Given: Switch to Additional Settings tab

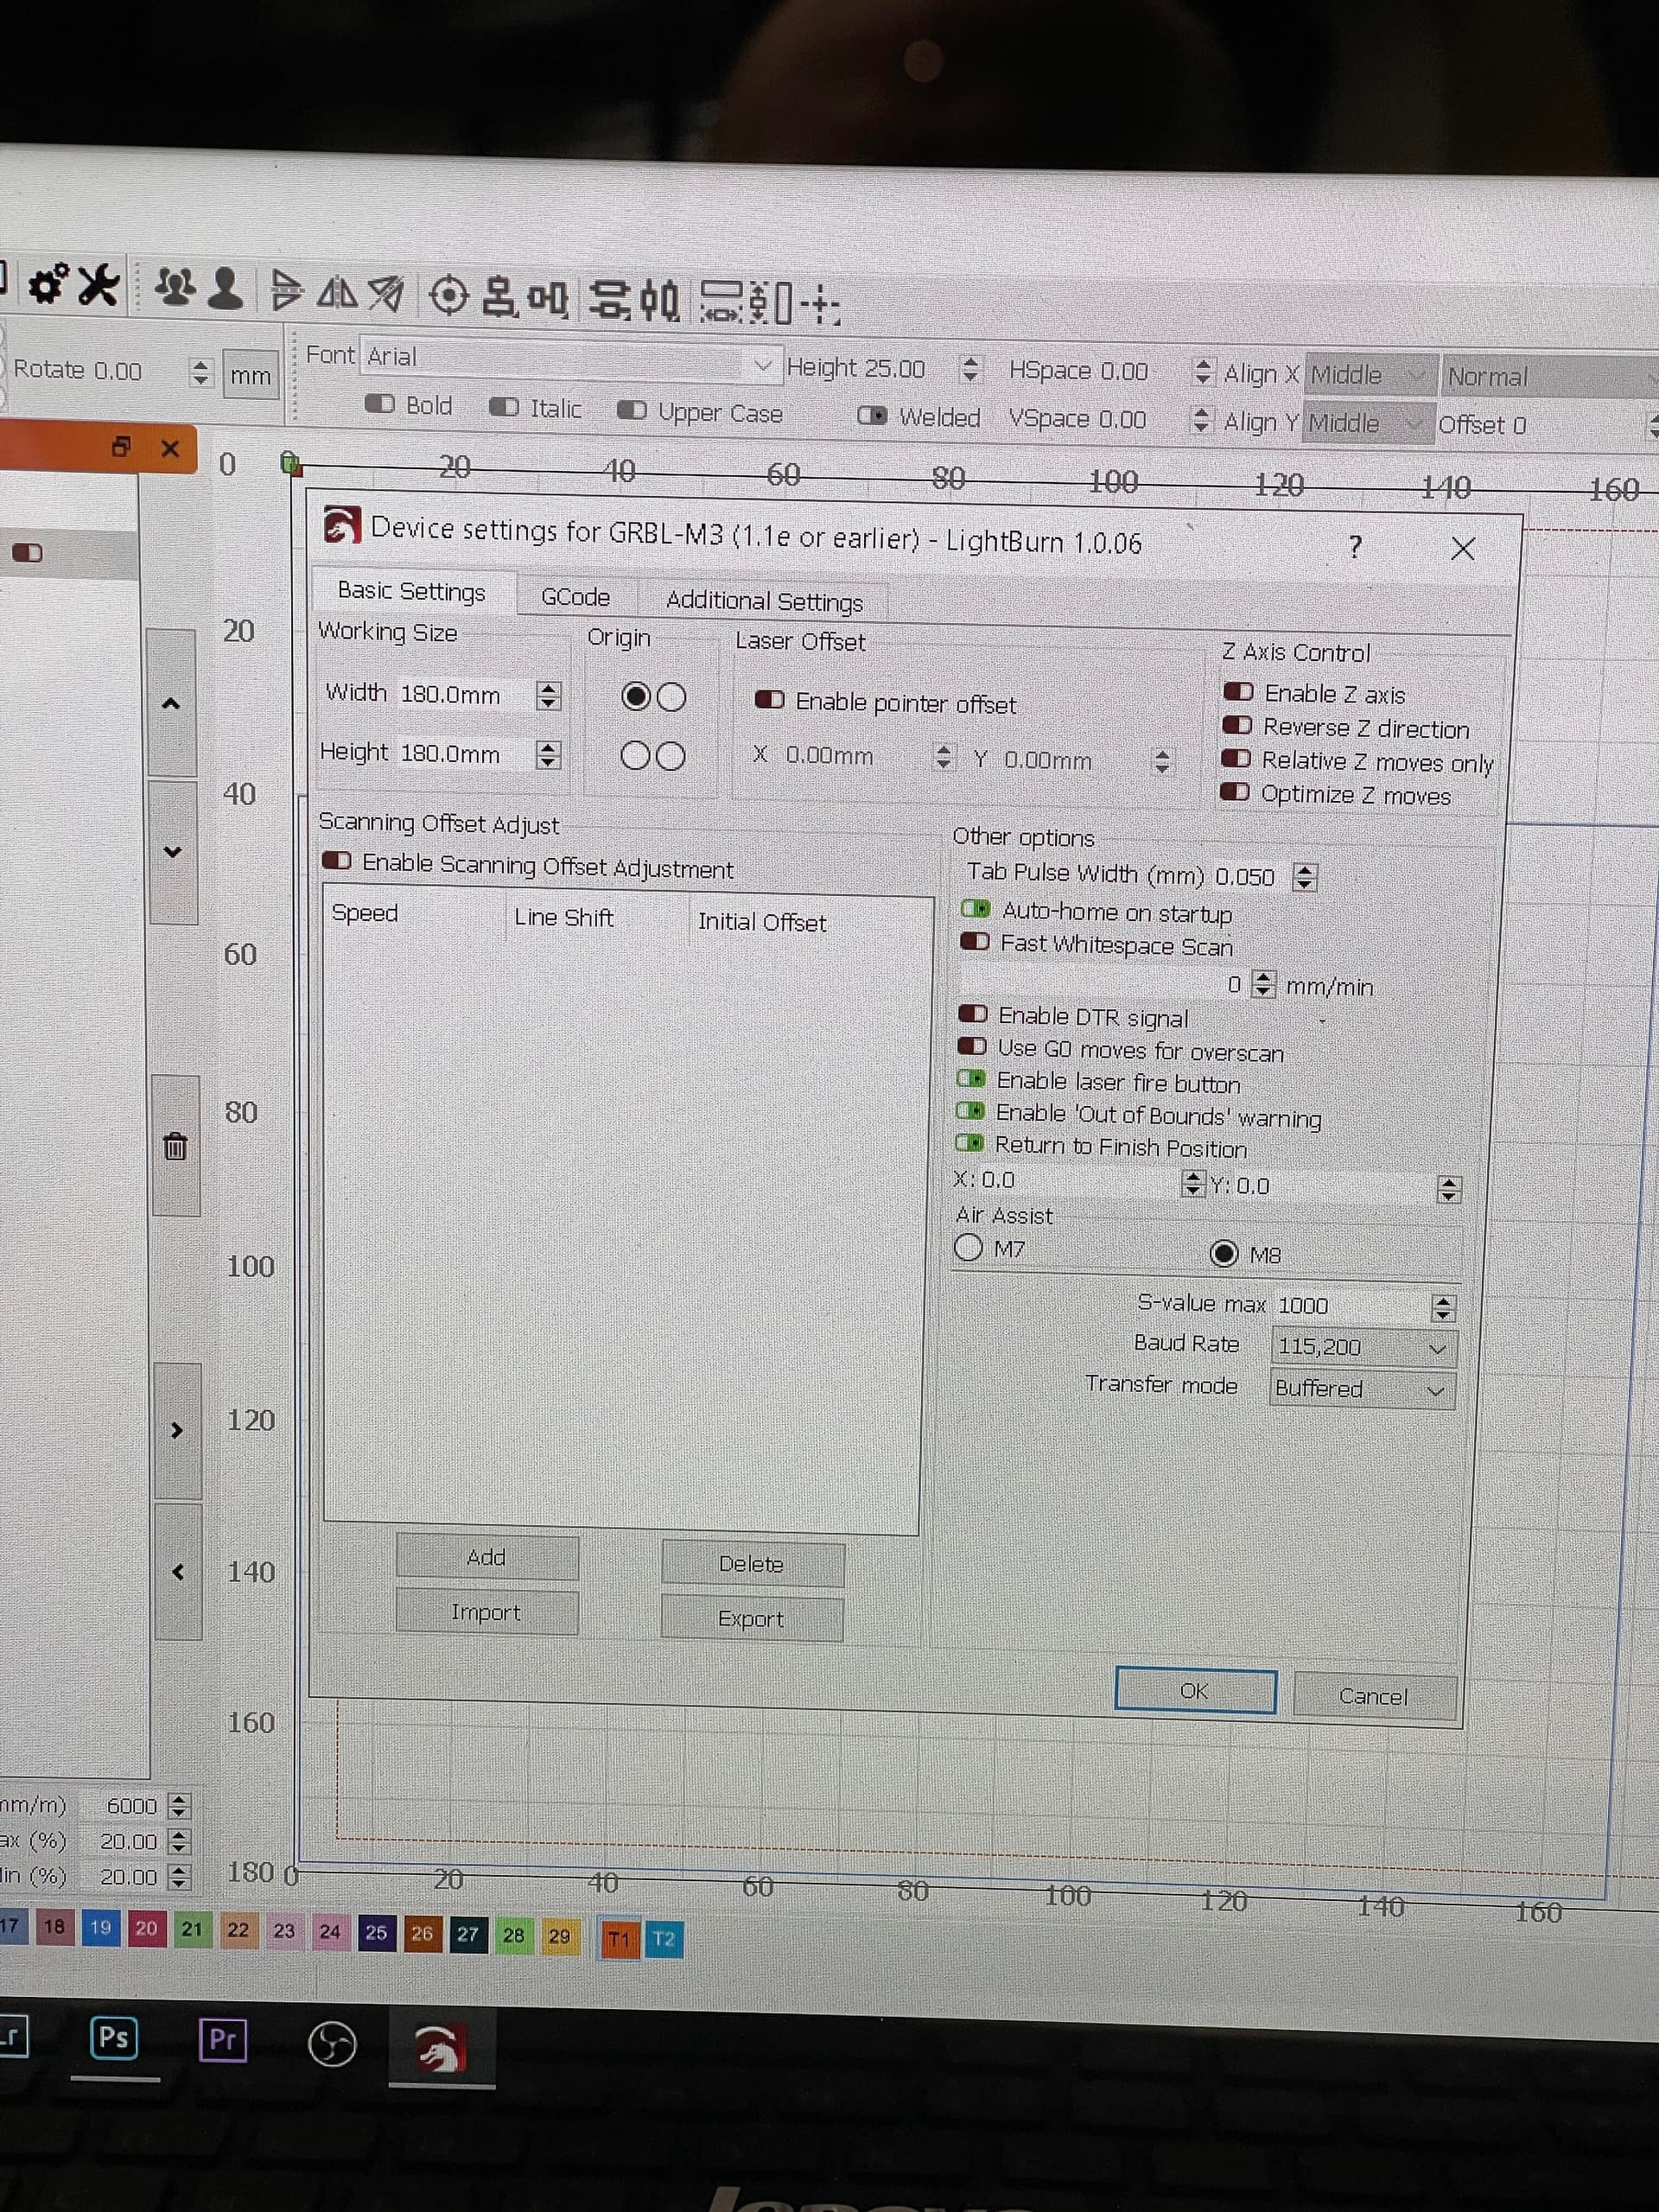Looking at the screenshot, I should 764,601.
